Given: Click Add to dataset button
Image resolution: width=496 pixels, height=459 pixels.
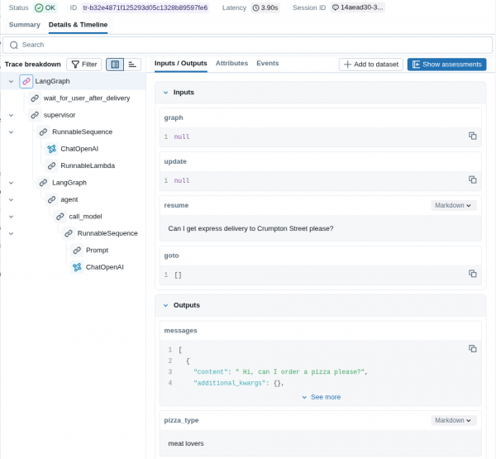Looking at the screenshot, I should pos(371,65).
